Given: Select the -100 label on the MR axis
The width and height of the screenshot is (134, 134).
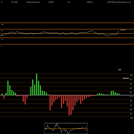Looking at the screenshot, I should [x=131, y=118].
